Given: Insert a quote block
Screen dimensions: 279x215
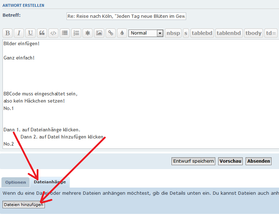Looking at the screenshot, I should coord(42,33).
